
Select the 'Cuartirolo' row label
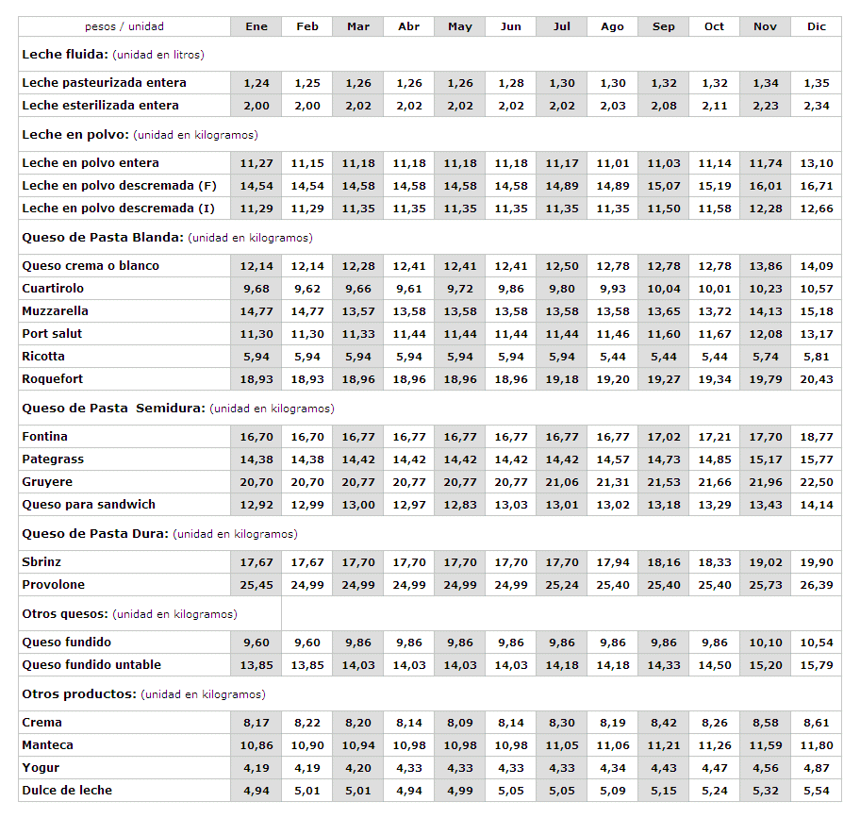[x=53, y=288]
